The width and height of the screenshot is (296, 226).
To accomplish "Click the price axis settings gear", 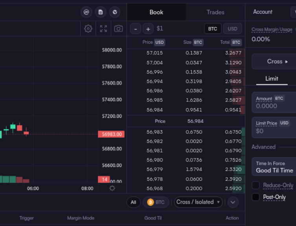I will coord(112,188).
